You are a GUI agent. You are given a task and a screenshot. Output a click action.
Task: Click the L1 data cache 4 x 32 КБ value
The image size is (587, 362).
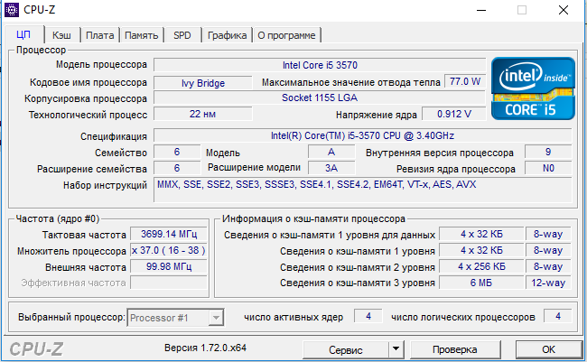tap(481, 234)
